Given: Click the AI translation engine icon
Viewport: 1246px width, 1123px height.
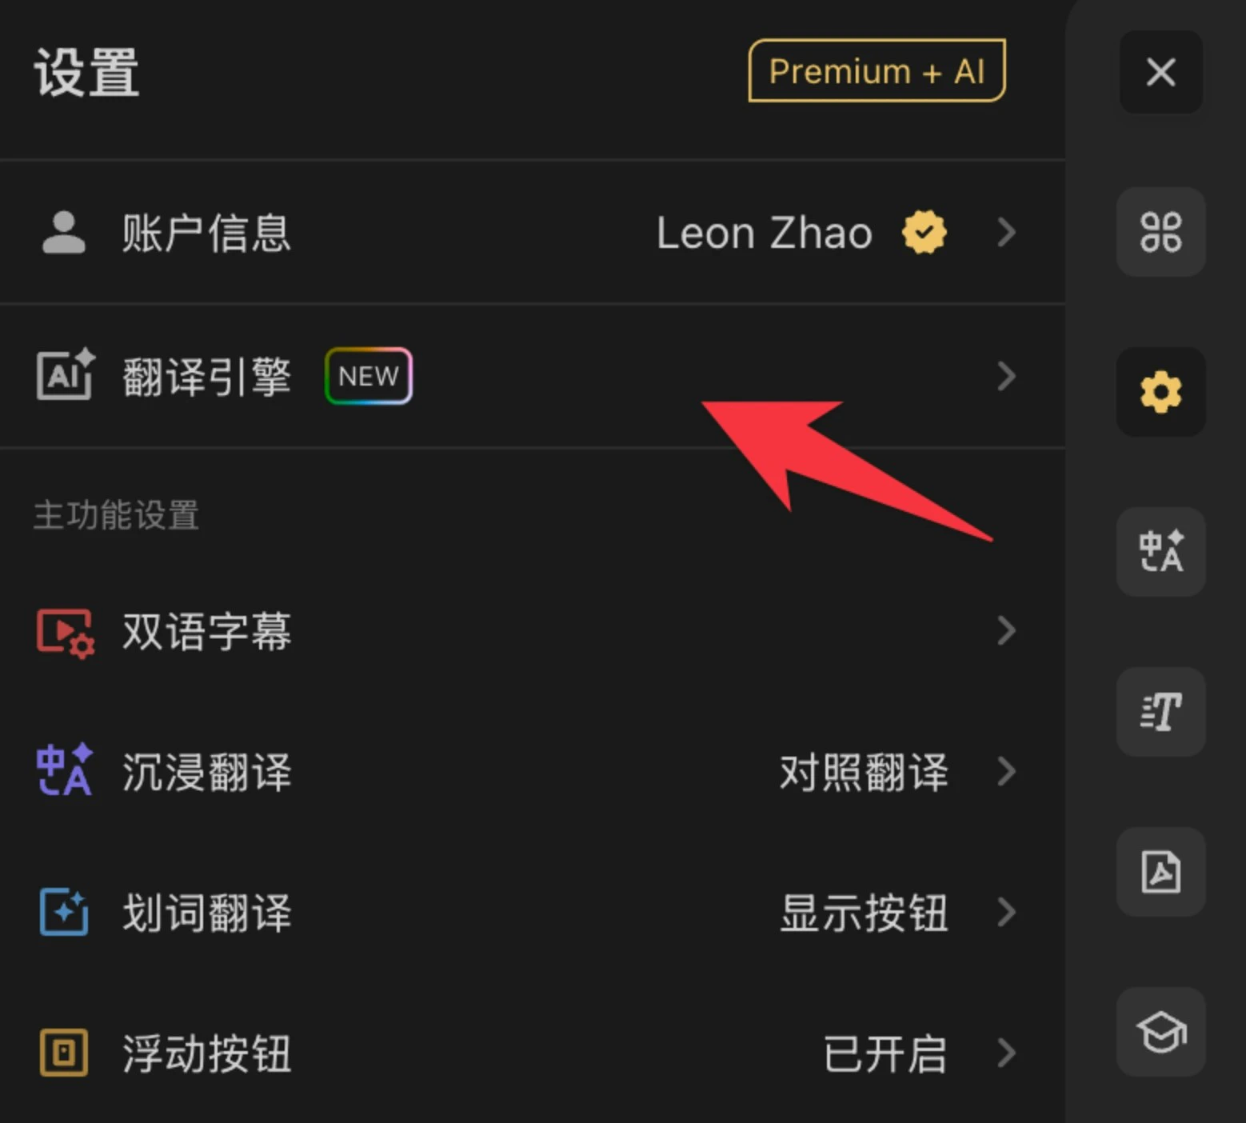Looking at the screenshot, I should (x=64, y=376).
